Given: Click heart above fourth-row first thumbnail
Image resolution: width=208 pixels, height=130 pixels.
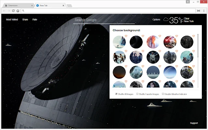Looking at the screenshot, I should pos(126,81).
